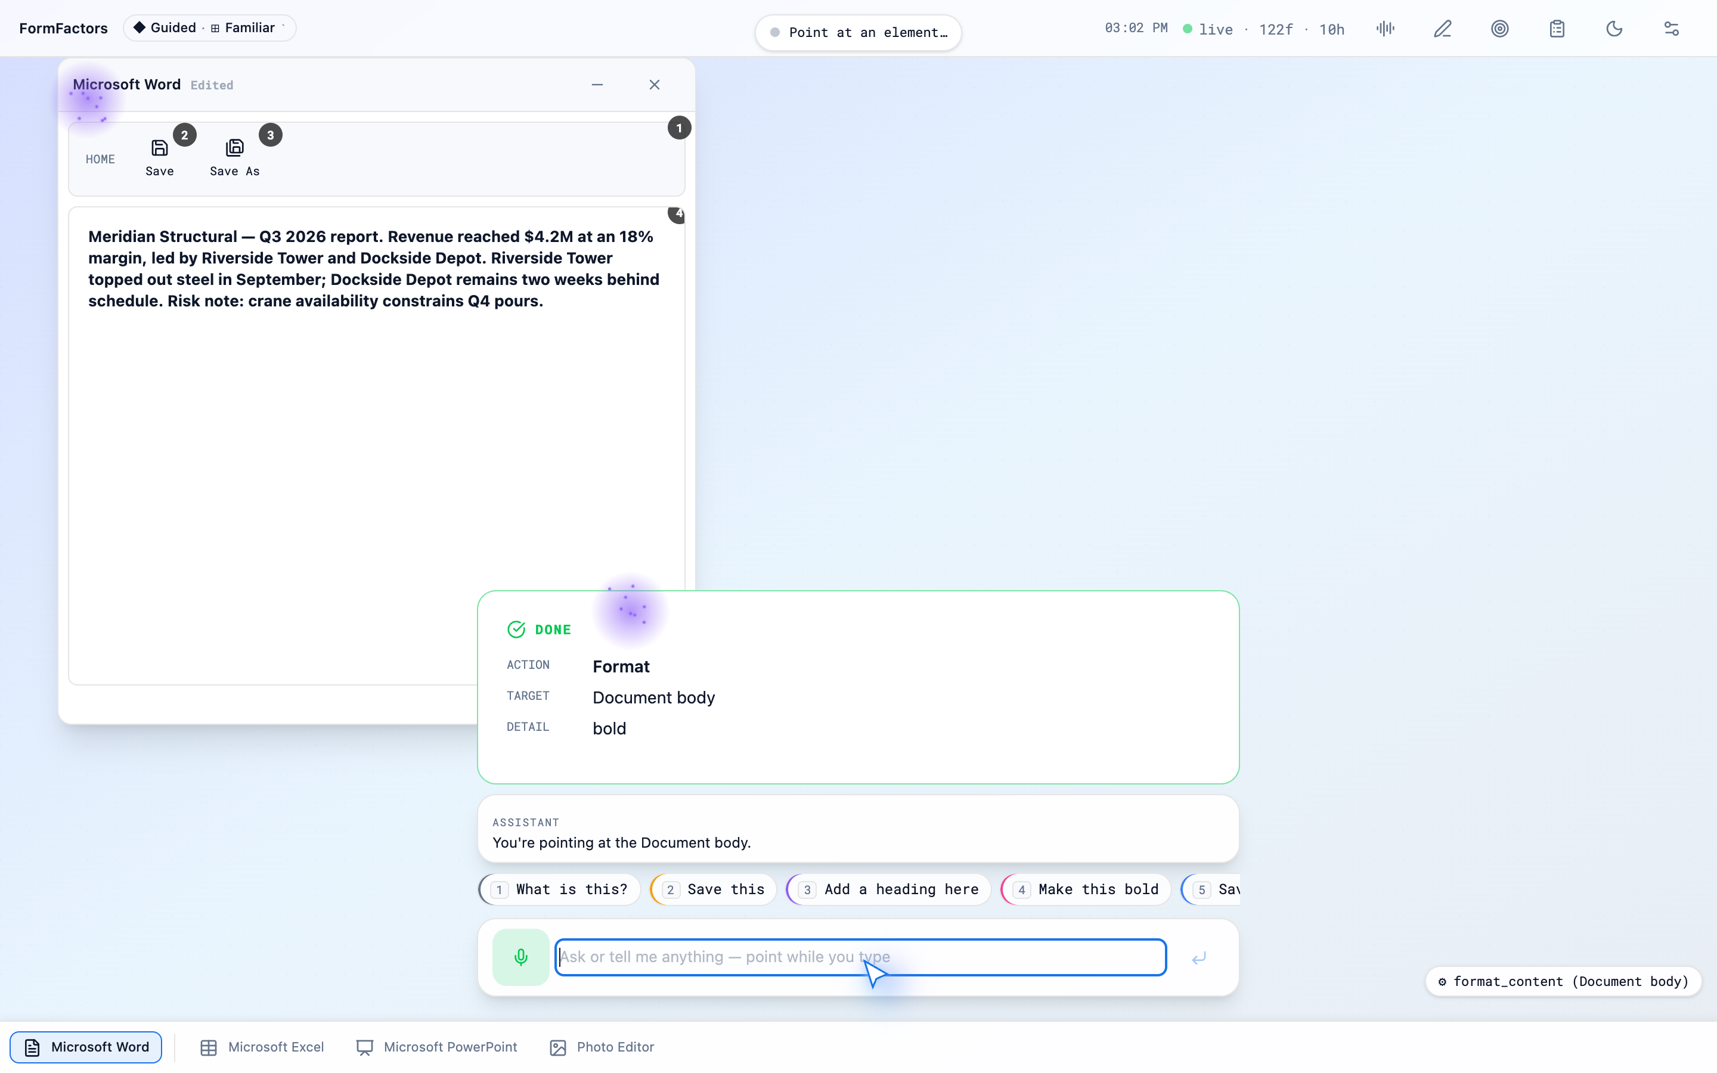Open the target icon in top bar
This screenshot has width=1717, height=1073.
point(1499,29)
